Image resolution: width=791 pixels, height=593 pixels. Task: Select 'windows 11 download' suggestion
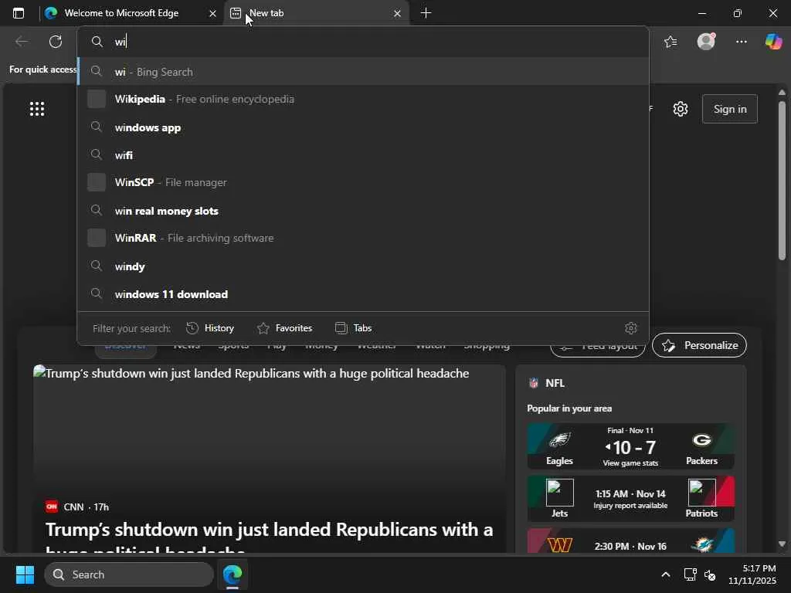point(363,293)
